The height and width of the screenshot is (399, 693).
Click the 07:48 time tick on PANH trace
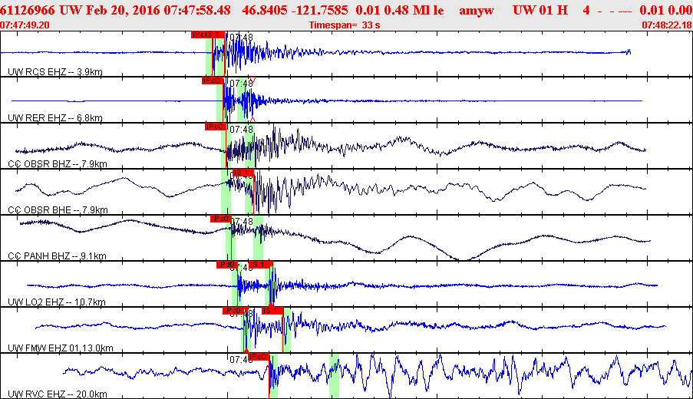[241, 222]
